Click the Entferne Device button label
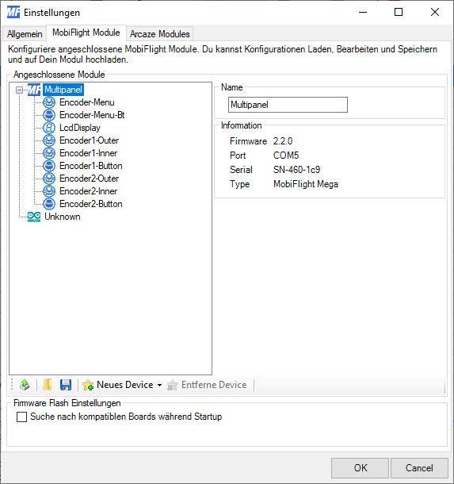This screenshot has height=484, width=454. click(214, 385)
